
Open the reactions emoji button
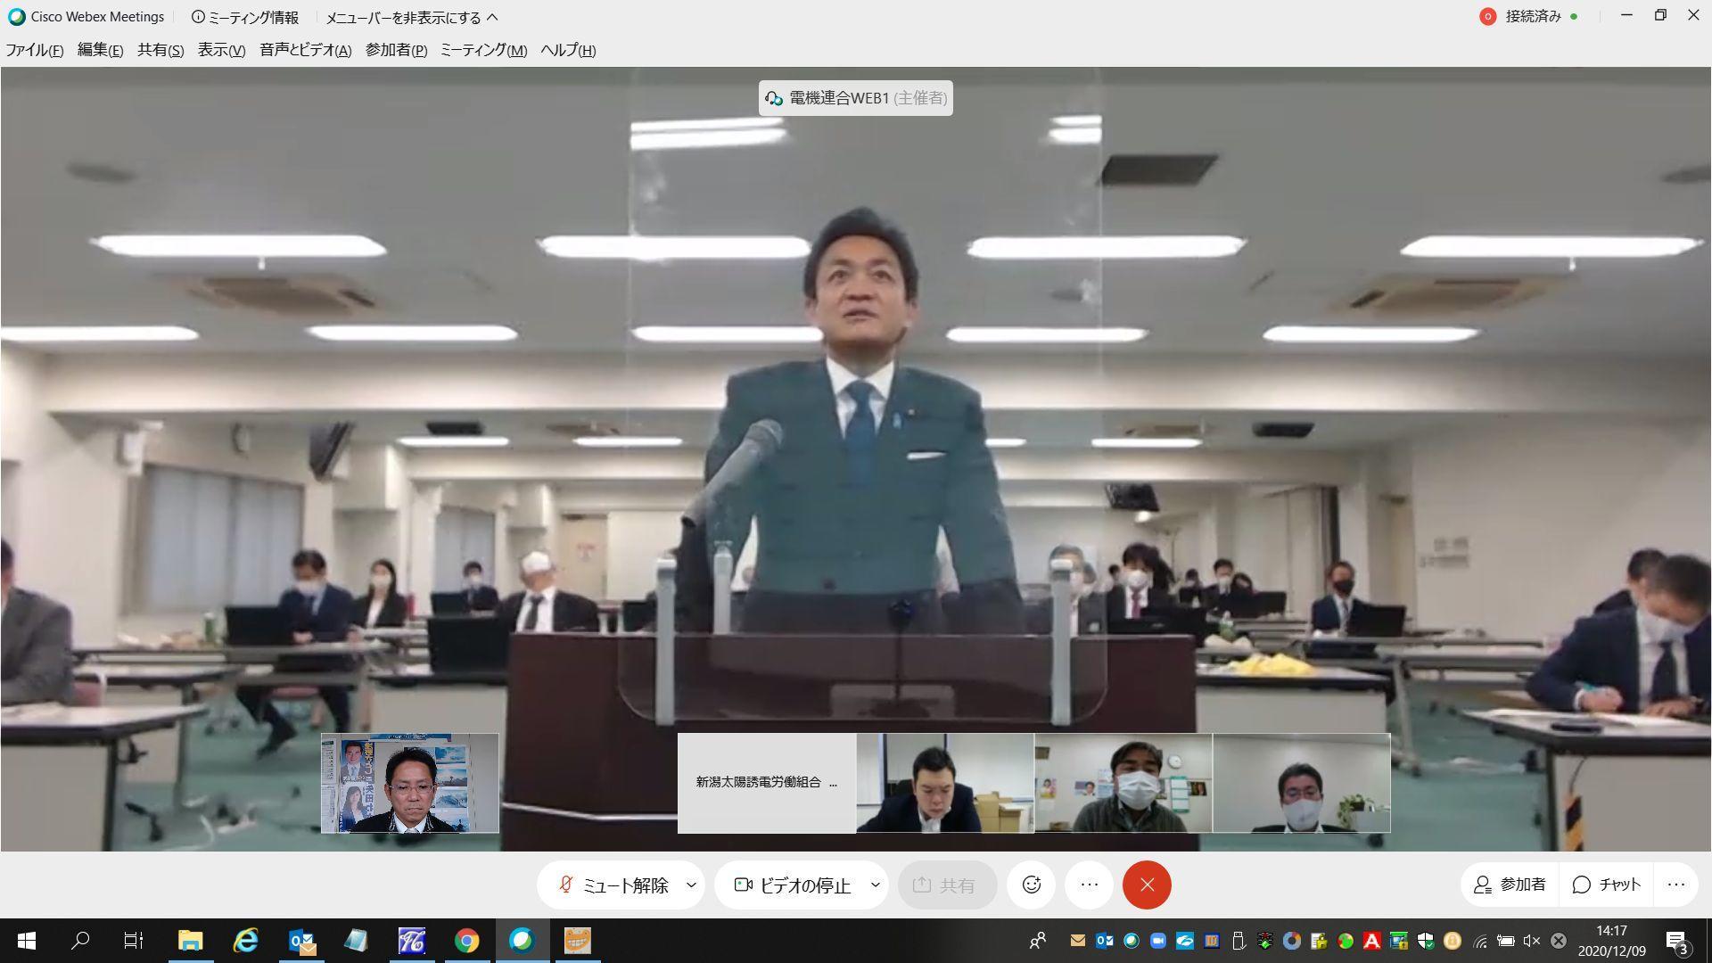(1032, 885)
